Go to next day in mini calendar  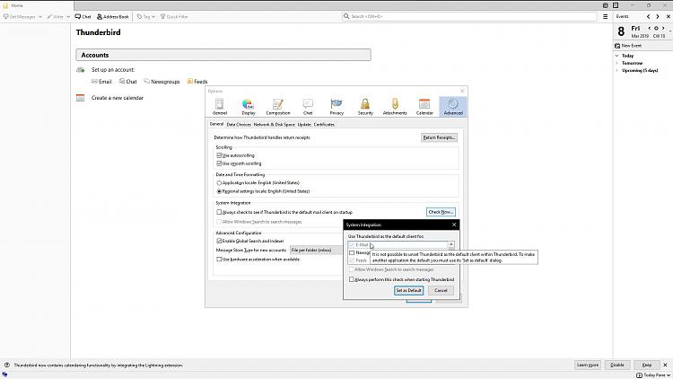(x=663, y=29)
